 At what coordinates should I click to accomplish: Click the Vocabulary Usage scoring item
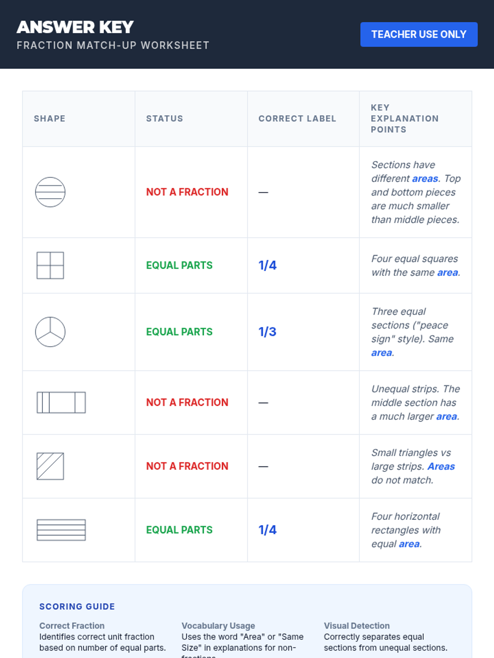pos(219,626)
